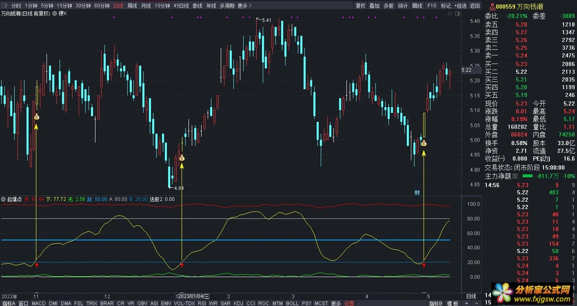Click the 指标A button at bottom left
Screen dimensions: 577x306
(9, 303)
